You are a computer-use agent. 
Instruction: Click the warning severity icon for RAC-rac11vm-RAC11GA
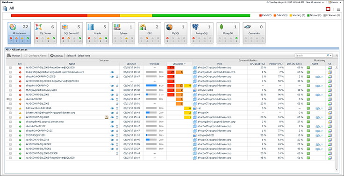[20, 108]
